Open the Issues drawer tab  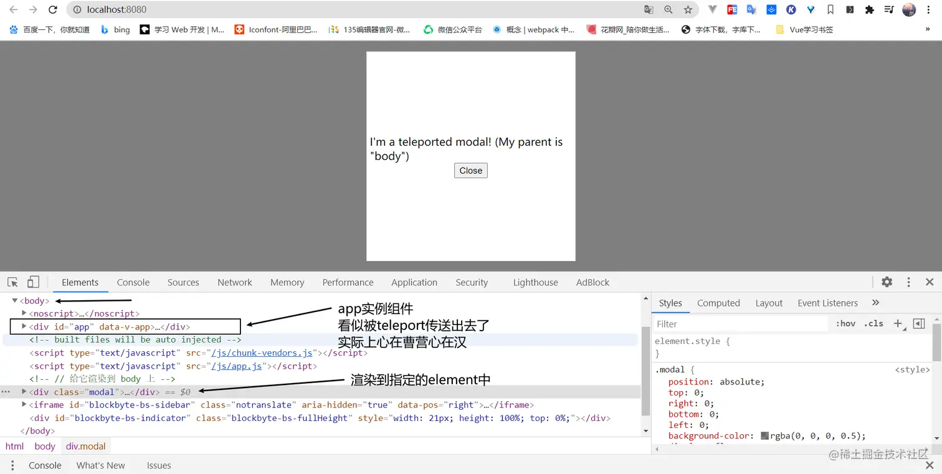pos(159,465)
